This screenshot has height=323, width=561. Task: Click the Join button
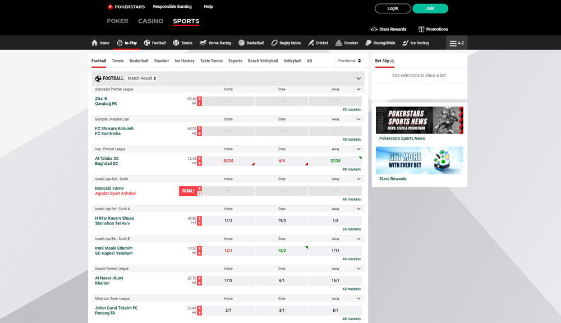tap(430, 8)
